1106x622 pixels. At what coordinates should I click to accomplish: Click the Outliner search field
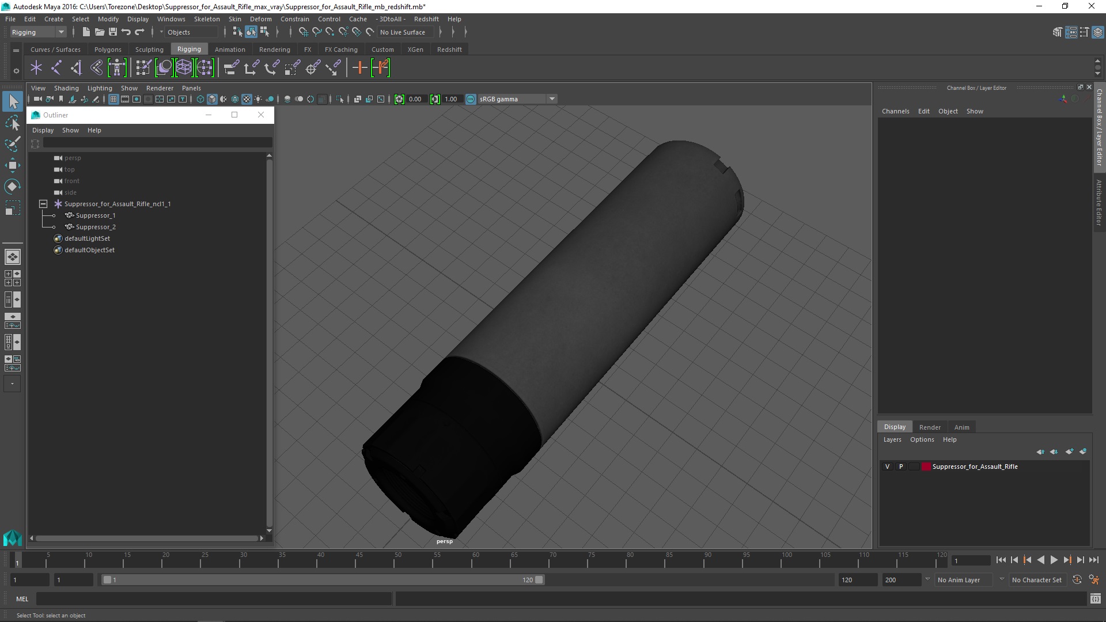[157, 142]
